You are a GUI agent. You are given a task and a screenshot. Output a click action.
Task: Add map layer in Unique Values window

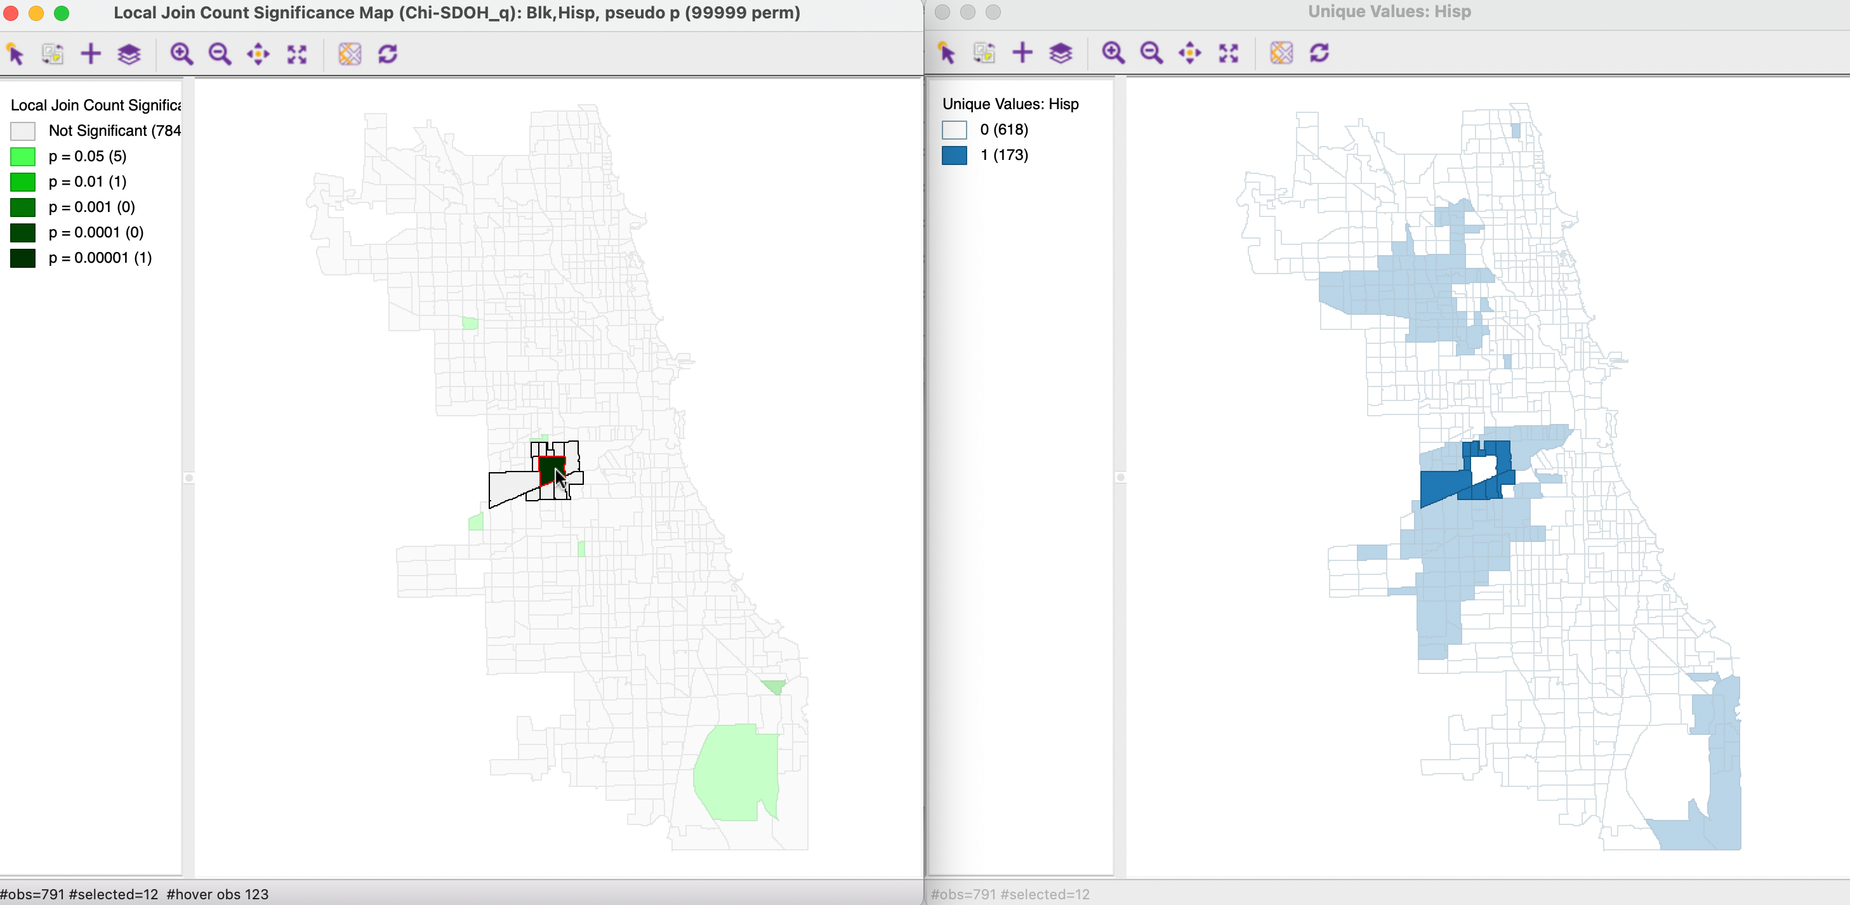[1022, 53]
